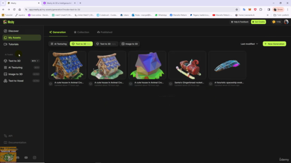Switch to the Published tab
This screenshot has height=163, width=291.
tap(105, 32)
